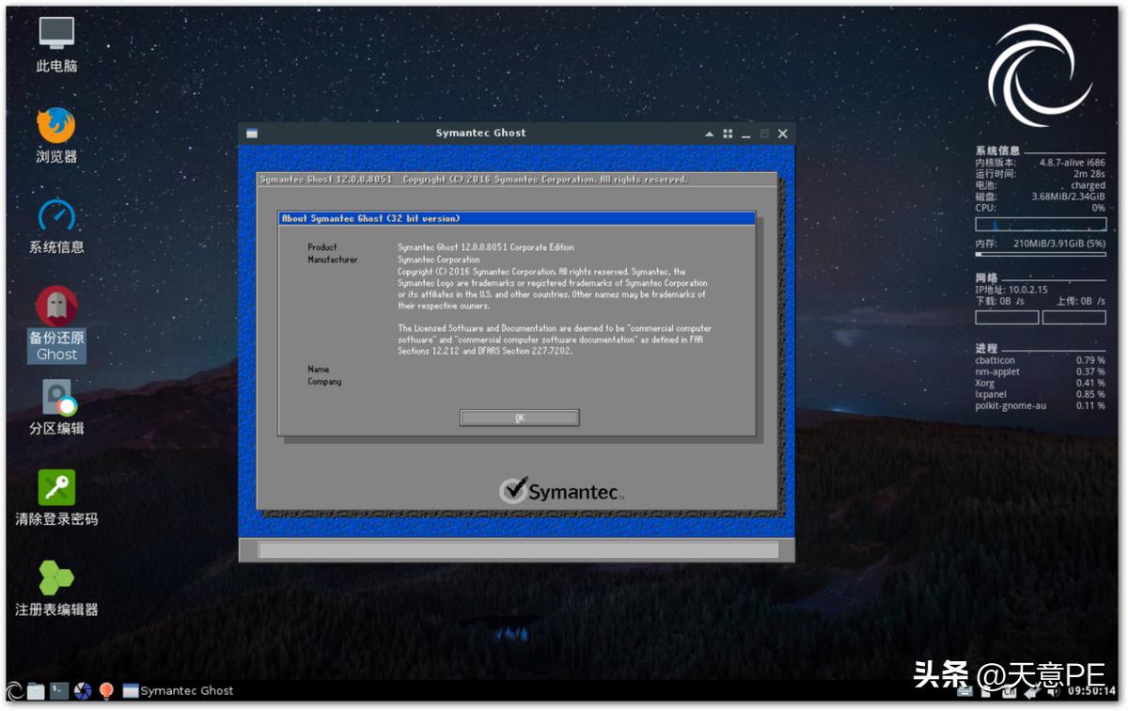The height and width of the screenshot is (711, 1128).
Task: Open the window menu icon in Ghost title bar
Action: 252,134
